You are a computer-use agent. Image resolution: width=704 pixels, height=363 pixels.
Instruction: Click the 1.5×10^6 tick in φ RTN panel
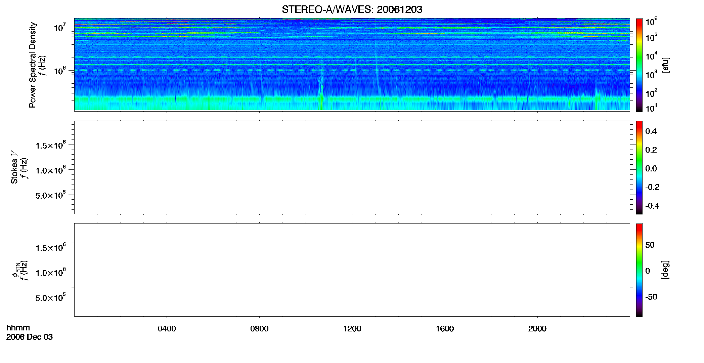point(51,248)
